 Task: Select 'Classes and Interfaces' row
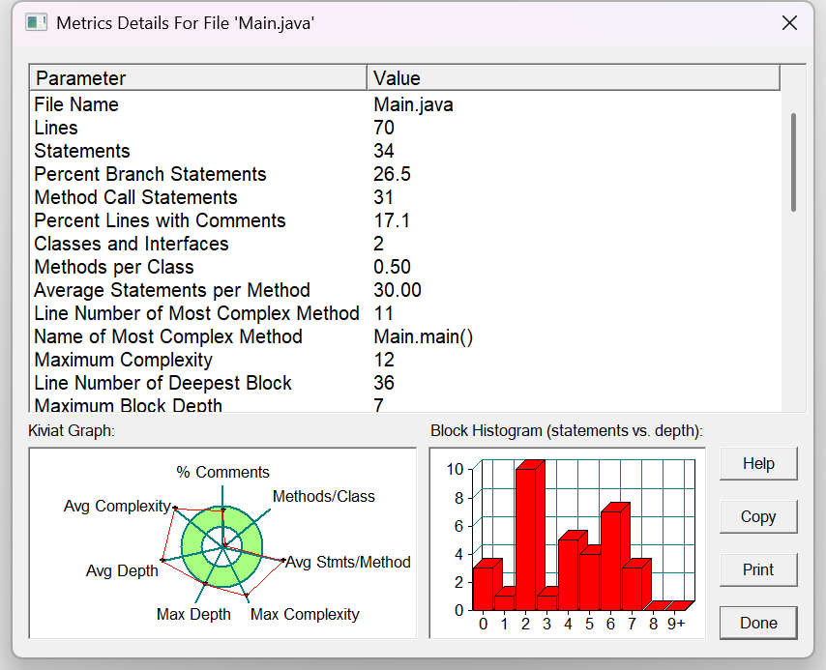point(404,244)
